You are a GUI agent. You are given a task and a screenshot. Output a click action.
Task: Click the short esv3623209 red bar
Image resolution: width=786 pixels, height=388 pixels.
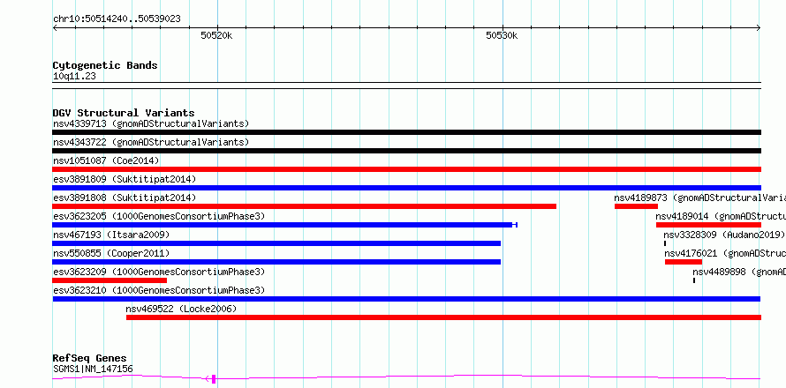(x=110, y=280)
